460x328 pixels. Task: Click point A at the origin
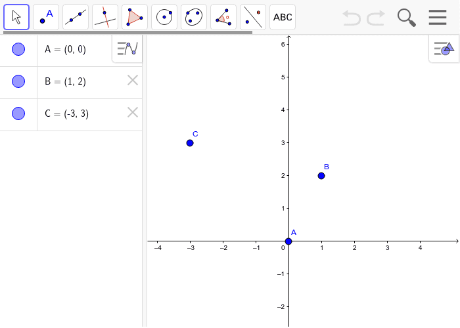(x=288, y=241)
